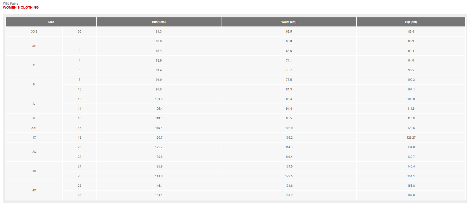The image size is (467, 206).
Task: Click the 4X size label cell
Action: click(34, 190)
